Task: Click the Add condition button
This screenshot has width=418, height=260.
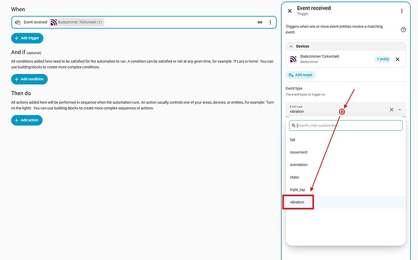Action: tap(29, 79)
